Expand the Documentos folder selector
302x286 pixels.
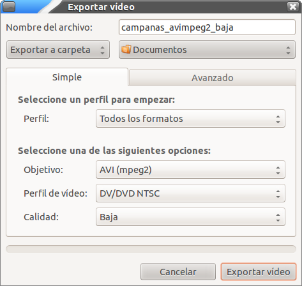[207, 50]
